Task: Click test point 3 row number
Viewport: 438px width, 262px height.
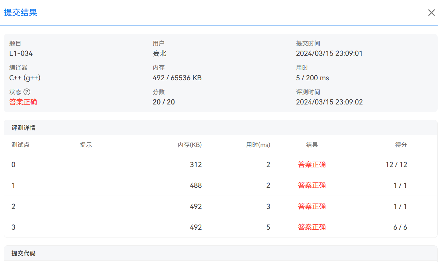Action: 13,227
